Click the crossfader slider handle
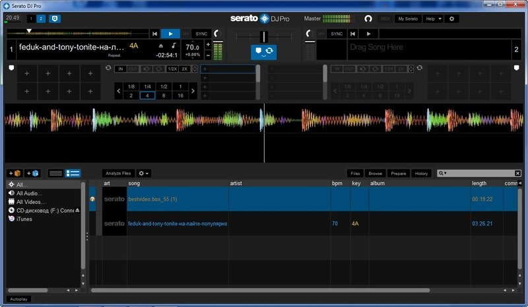Screen dimensions: 528x307 (x=264, y=36)
